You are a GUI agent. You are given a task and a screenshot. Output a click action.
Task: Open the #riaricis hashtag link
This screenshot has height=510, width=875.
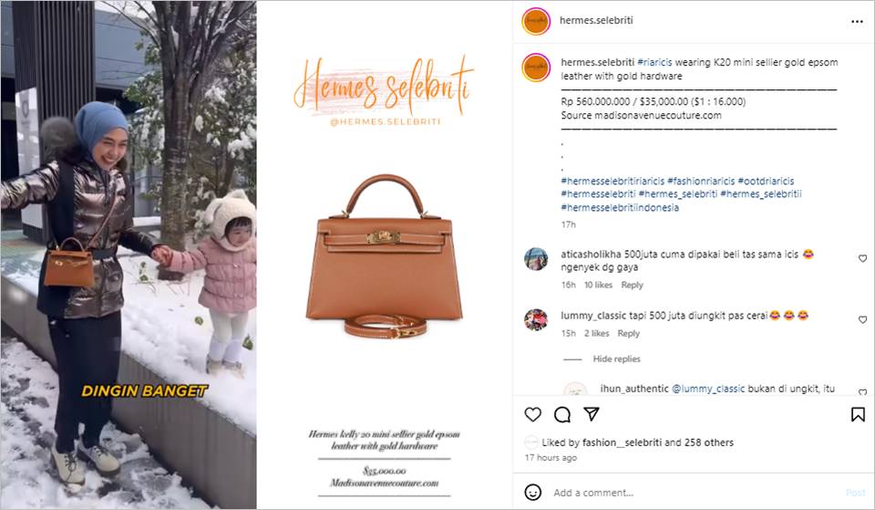654,62
